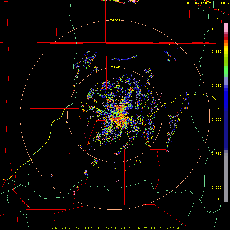Click the 0.307 scale value

[216, 176]
